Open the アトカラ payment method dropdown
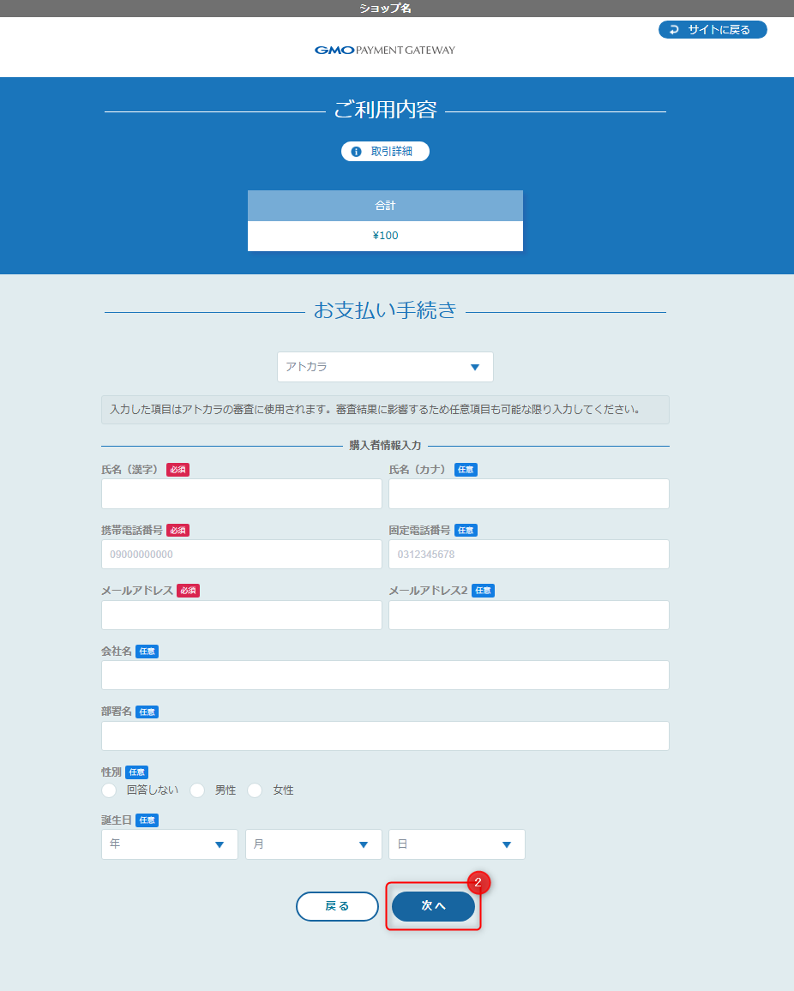The height and width of the screenshot is (991, 794). pyautogui.click(x=385, y=367)
